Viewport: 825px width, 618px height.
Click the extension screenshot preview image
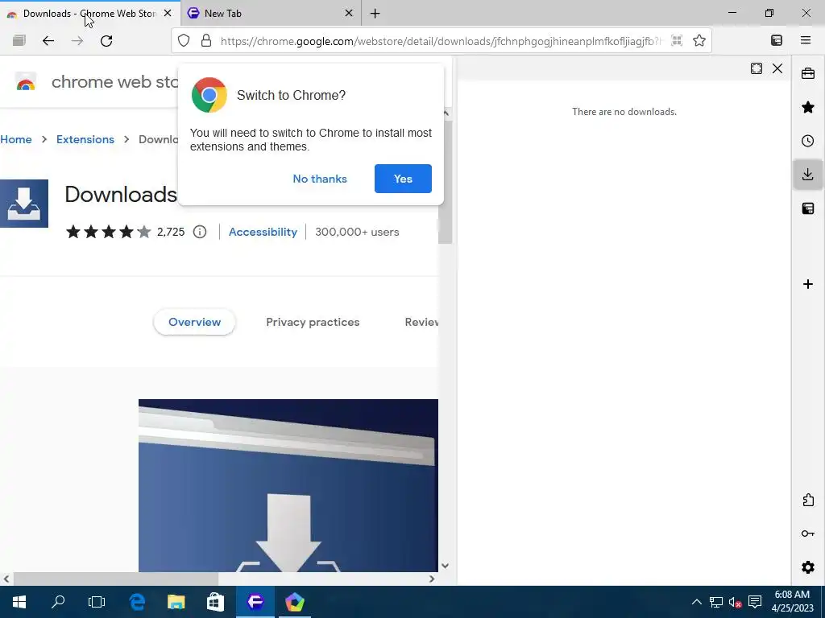coord(288,485)
